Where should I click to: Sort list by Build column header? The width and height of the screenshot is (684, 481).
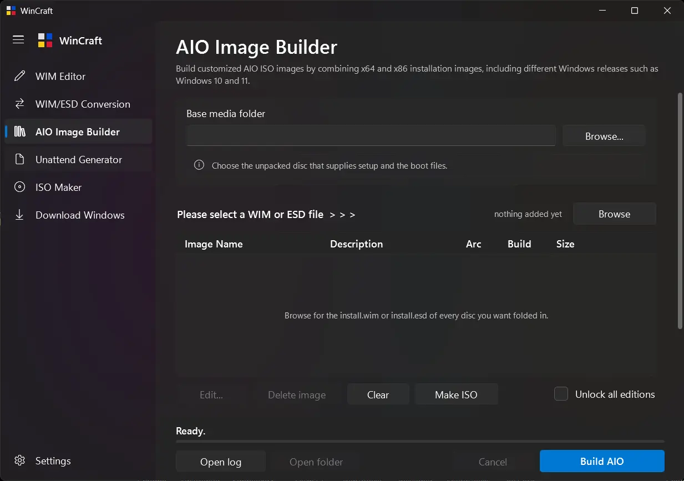[519, 244]
